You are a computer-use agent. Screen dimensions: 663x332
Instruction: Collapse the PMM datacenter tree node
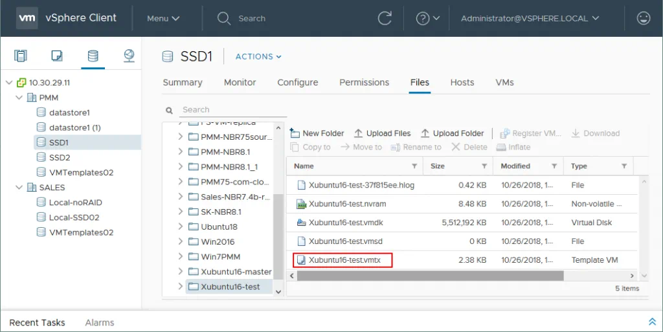(20, 98)
